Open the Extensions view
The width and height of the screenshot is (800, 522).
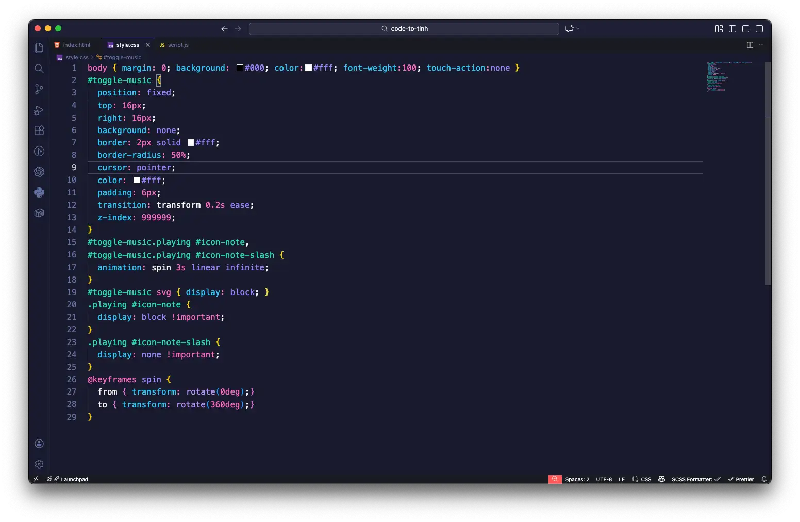tap(39, 130)
